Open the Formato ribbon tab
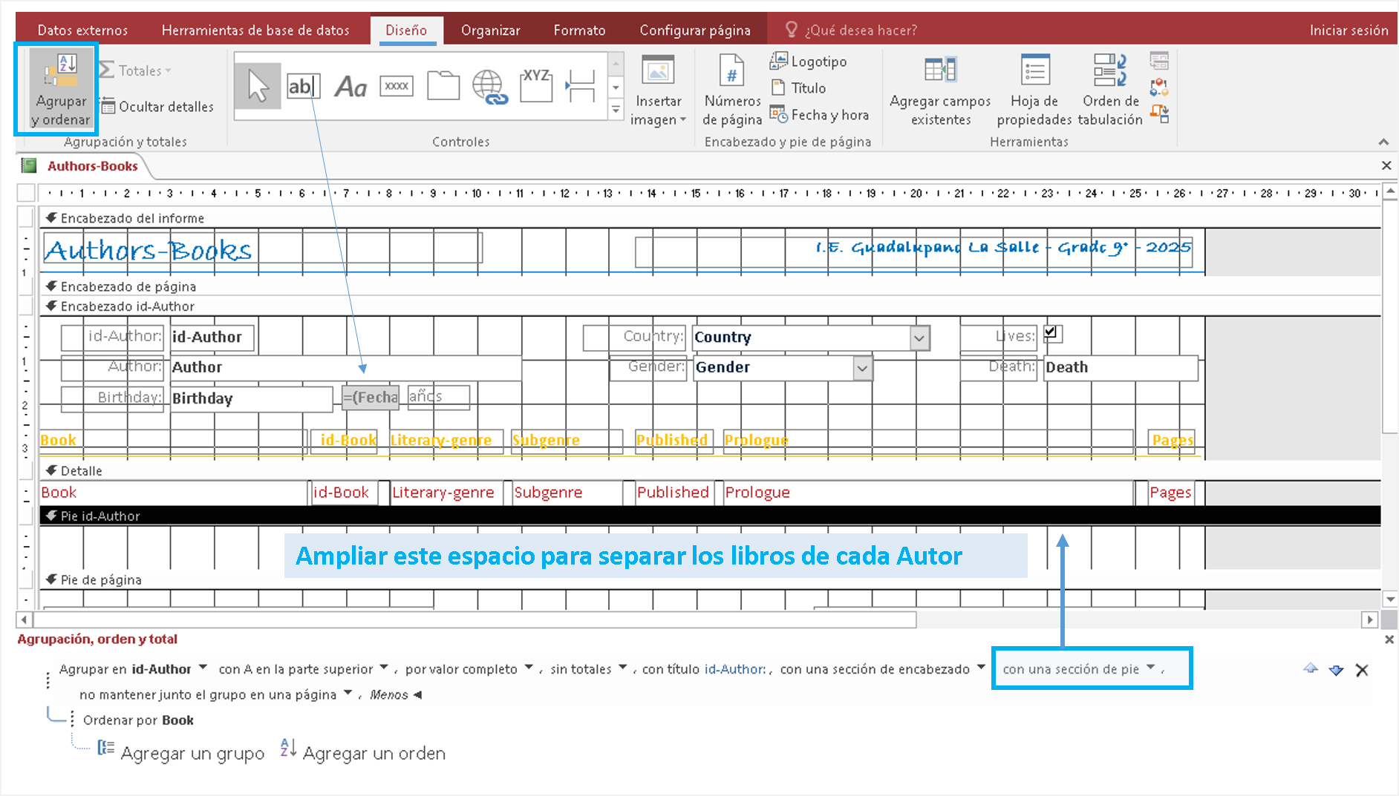The image size is (1399, 796). [x=579, y=30]
